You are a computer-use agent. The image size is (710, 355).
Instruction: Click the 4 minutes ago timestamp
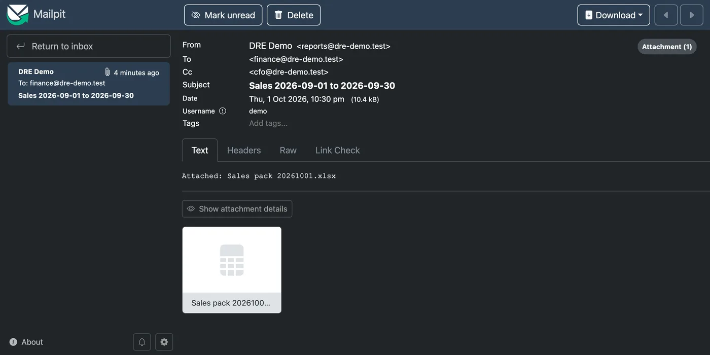click(136, 73)
